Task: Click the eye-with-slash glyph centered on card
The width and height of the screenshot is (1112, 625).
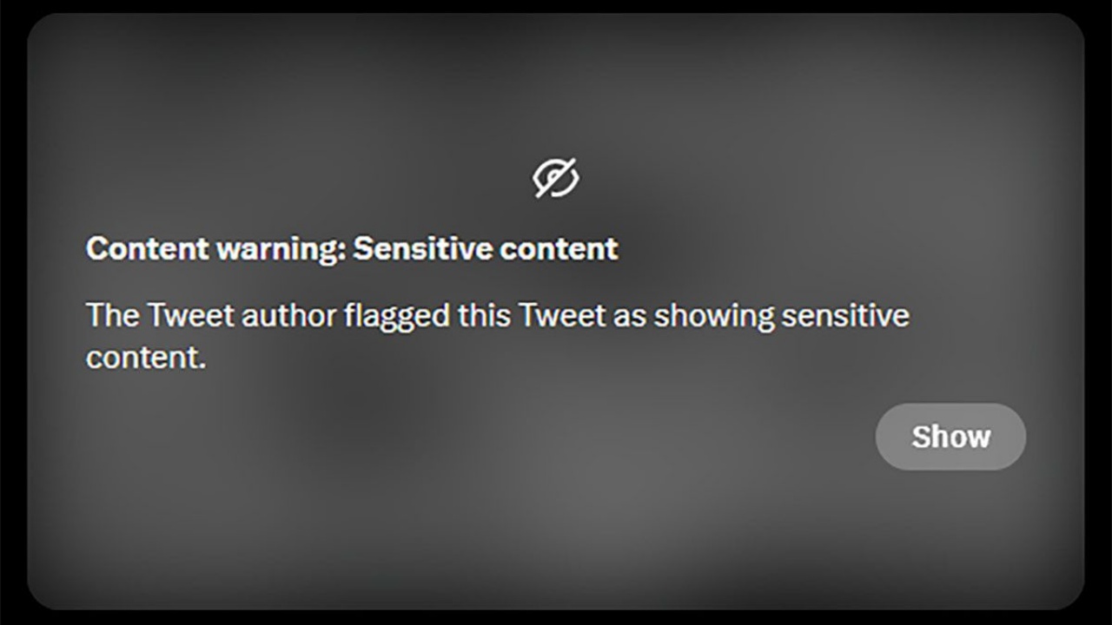Action: (556, 178)
